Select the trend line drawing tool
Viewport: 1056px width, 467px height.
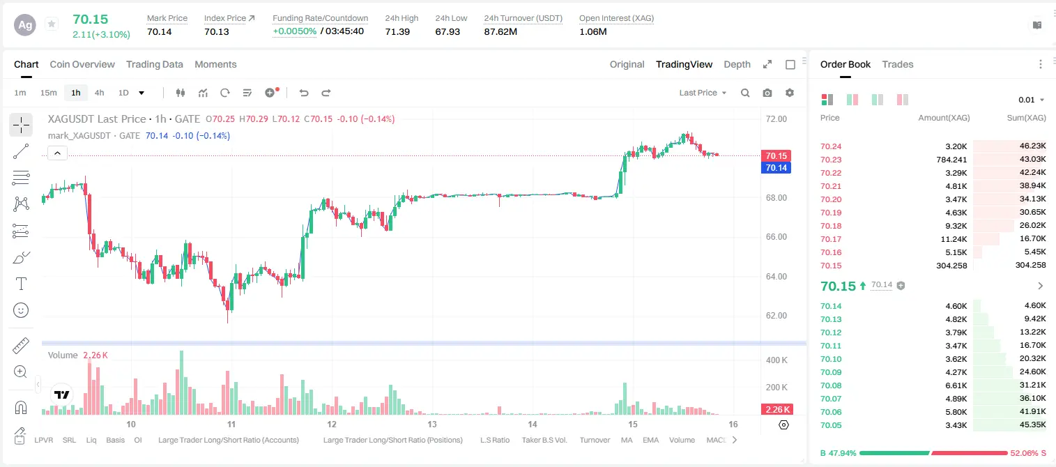coord(21,151)
